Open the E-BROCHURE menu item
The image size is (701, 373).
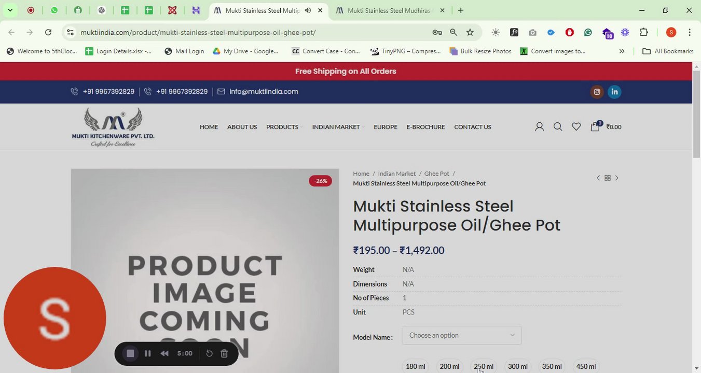point(425,127)
